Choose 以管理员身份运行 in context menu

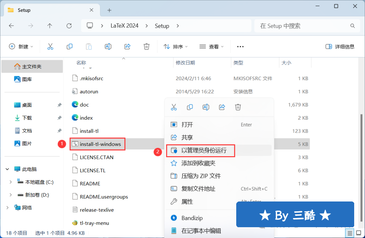[219, 150]
